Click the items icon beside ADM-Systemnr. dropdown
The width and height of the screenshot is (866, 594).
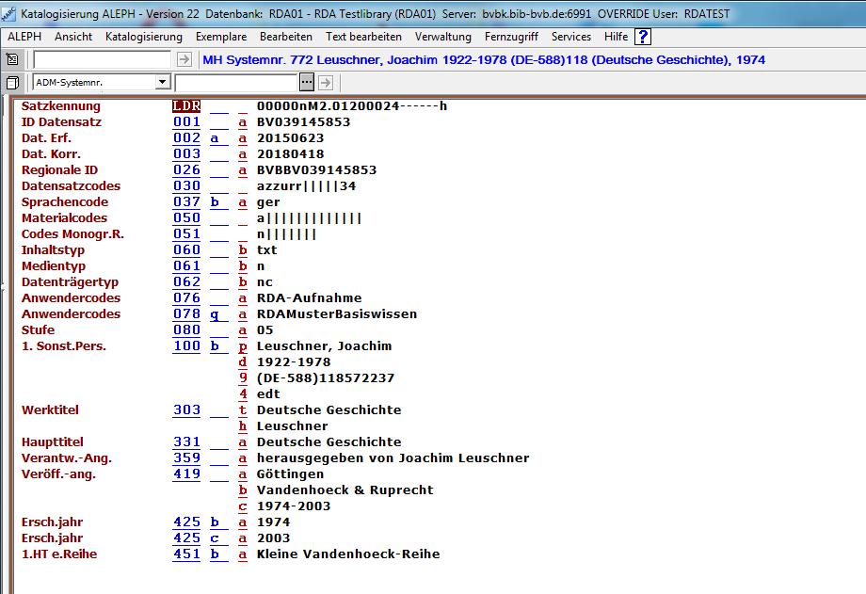(12, 83)
